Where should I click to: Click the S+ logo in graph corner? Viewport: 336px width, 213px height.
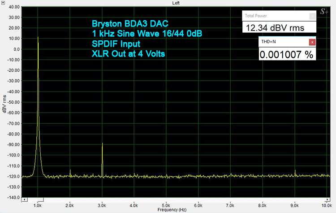pyautogui.click(x=323, y=11)
